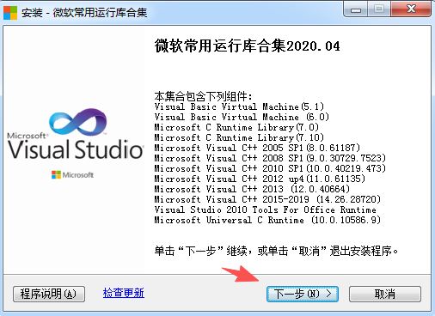
Task: Select the Microsoft Universal C Runtime line
Action: point(267,220)
